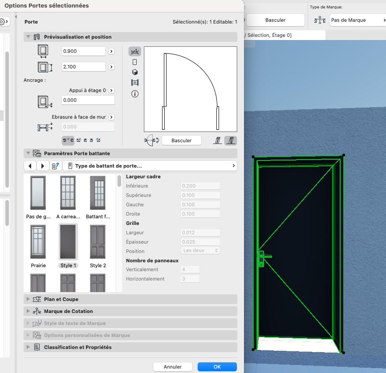Collapse the Paramètres Porte battante section

pos(28,153)
